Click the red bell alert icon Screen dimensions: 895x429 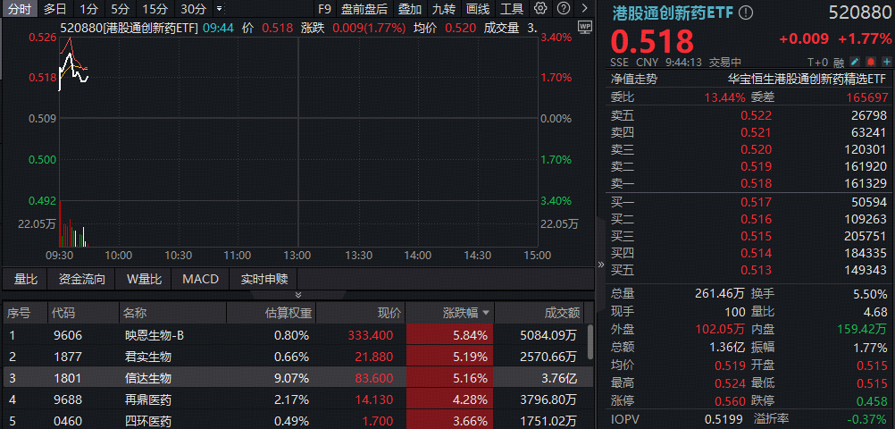pos(871,62)
